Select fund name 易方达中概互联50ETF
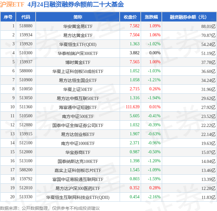 pyautogui.click(x=78, y=98)
